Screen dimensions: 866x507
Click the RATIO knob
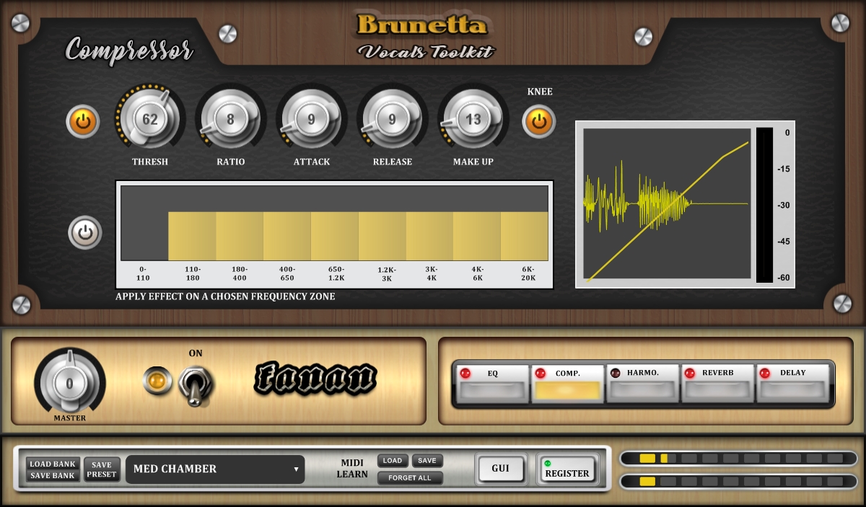(230, 120)
